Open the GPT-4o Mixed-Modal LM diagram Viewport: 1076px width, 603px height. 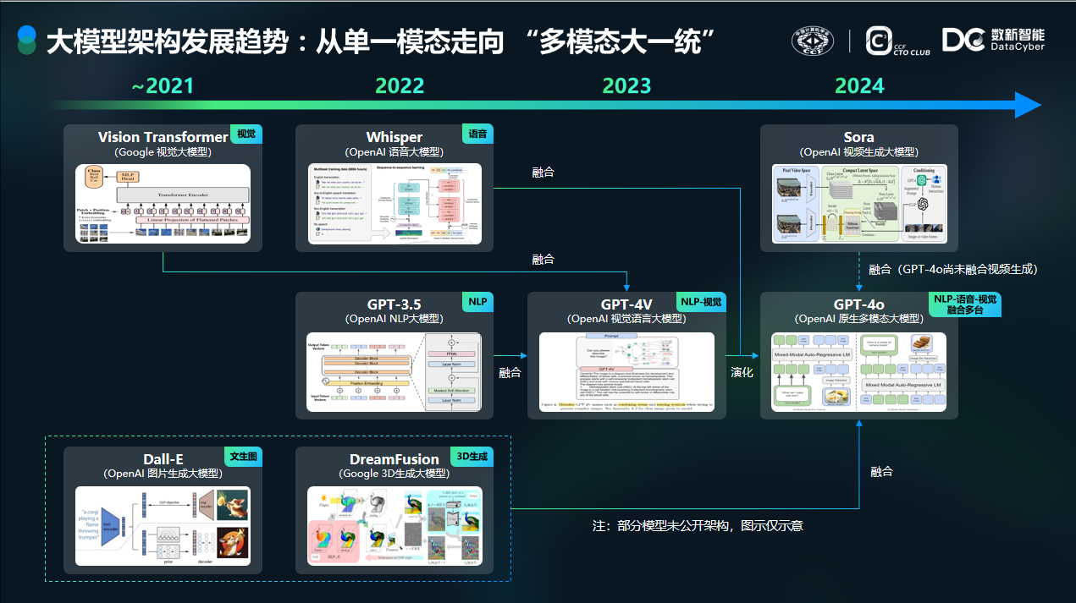tap(859, 371)
